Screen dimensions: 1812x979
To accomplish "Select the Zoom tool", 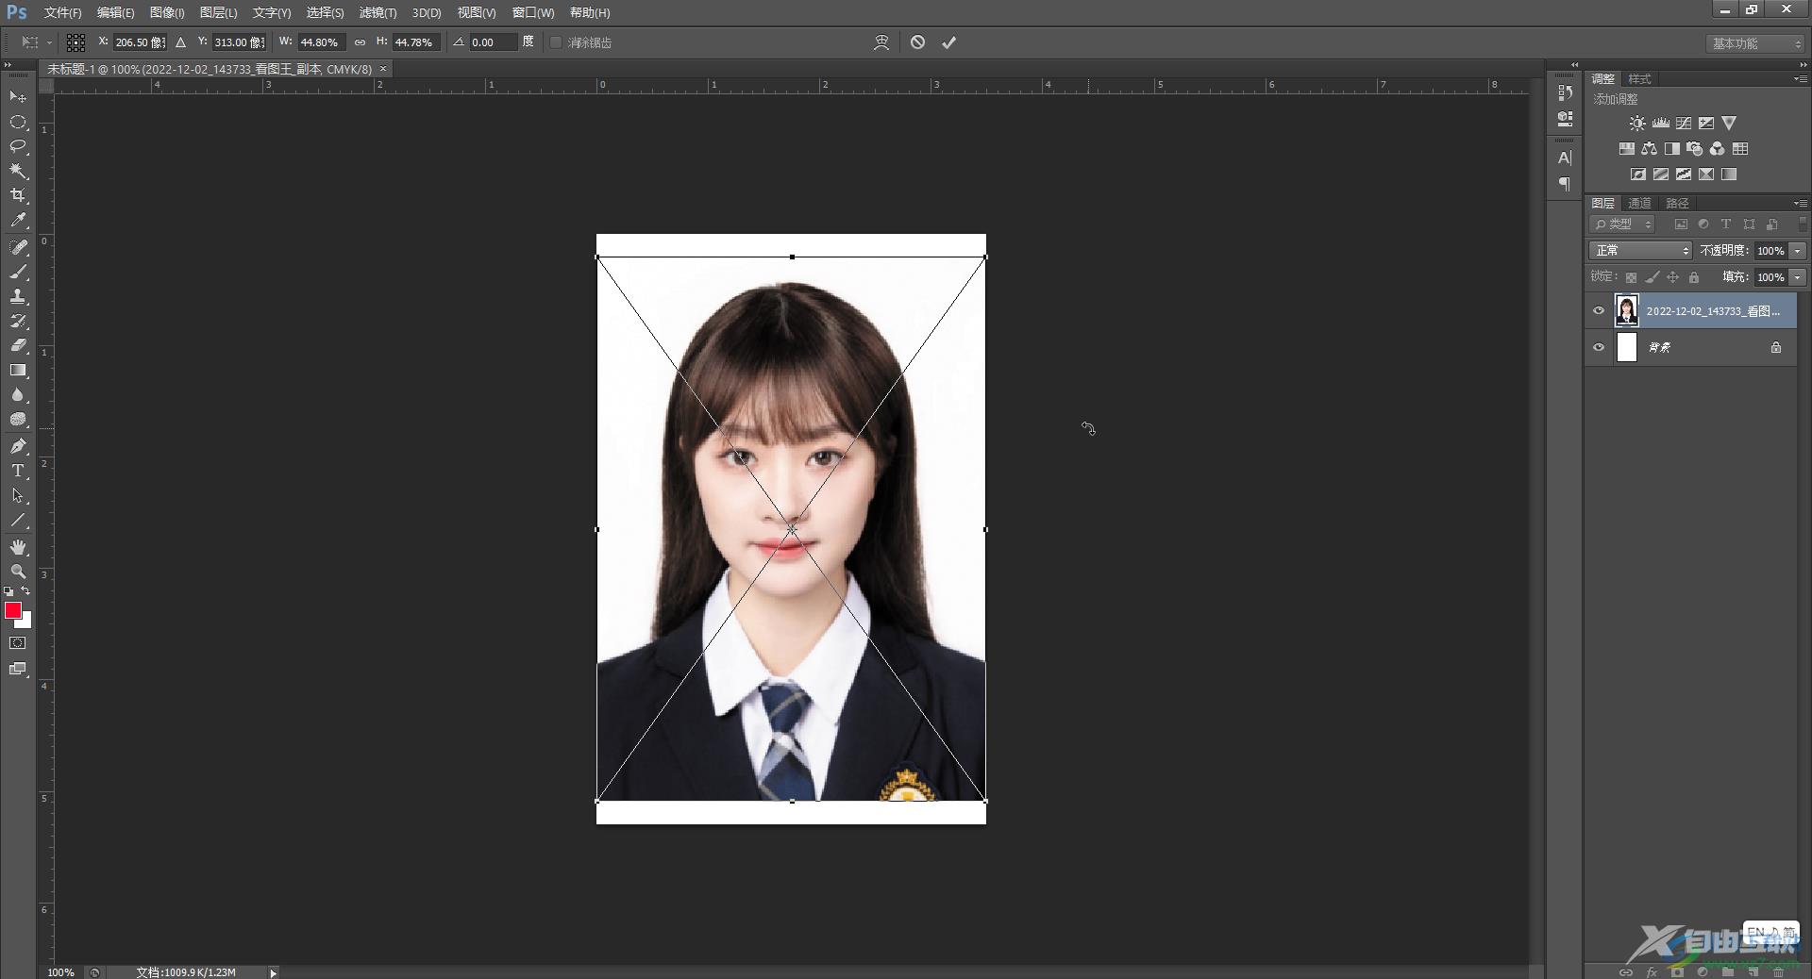I will [18, 572].
